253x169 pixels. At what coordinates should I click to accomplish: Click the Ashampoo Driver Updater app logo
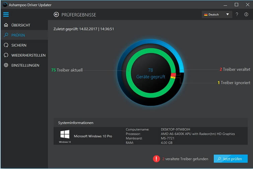pyautogui.click(x=5, y=5)
